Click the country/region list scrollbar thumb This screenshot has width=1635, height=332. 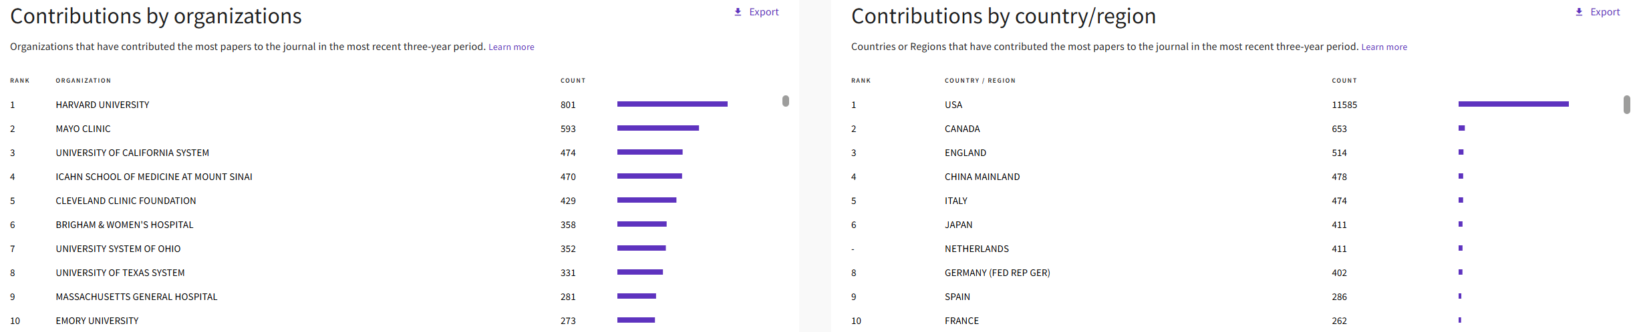(x=1627, y=105)
